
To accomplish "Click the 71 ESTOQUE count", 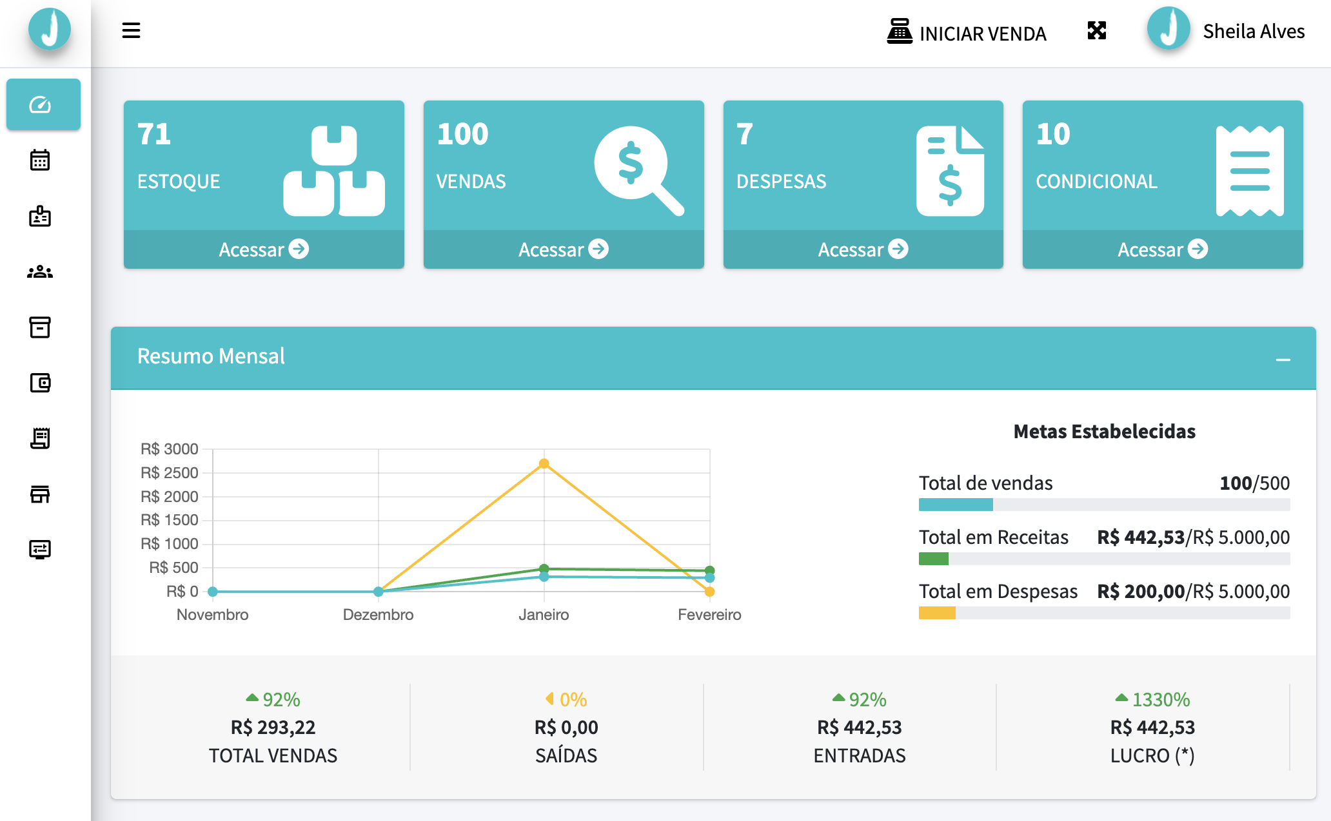I will tap(154, 134).
